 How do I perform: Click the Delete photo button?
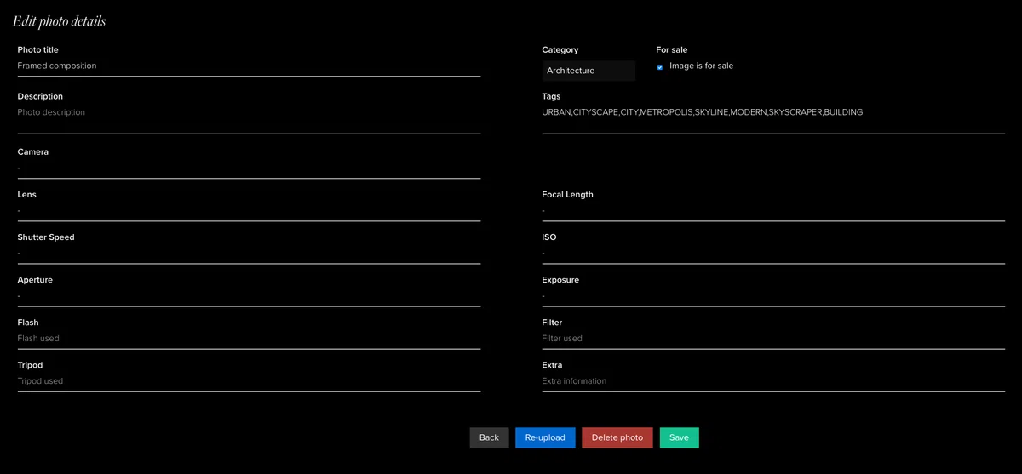[x=617, y=437]
